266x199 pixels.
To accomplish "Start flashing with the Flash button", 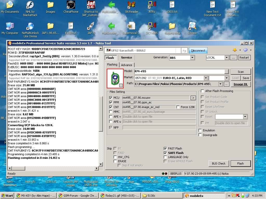I will pyautogui.click(x=240, y=164).
